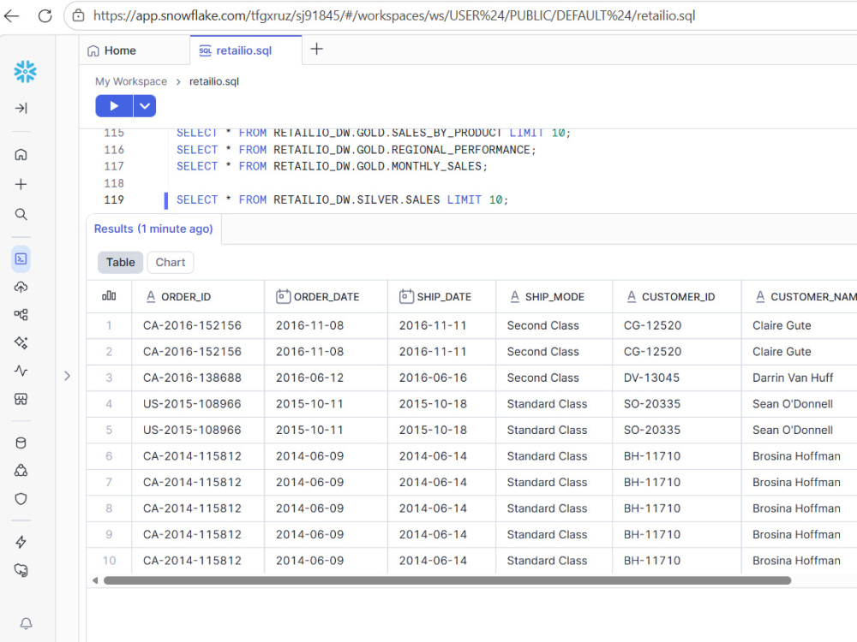The width and height of the screenshot is (857, 642).
Task: Open the Catalog database cylinder icon
Action: 21,443
